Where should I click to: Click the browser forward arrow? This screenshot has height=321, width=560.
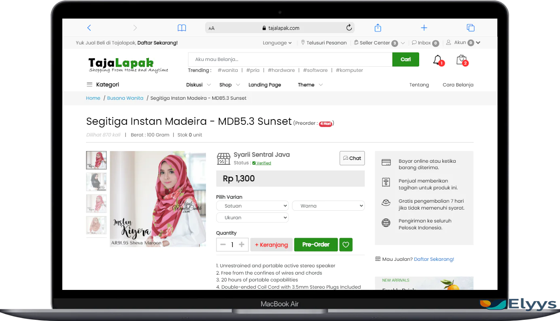[x=135, y=28]
